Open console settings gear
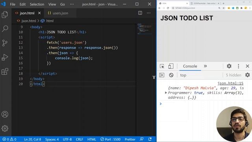This screenshot has height=142, width=252. (x=248, y=75)
